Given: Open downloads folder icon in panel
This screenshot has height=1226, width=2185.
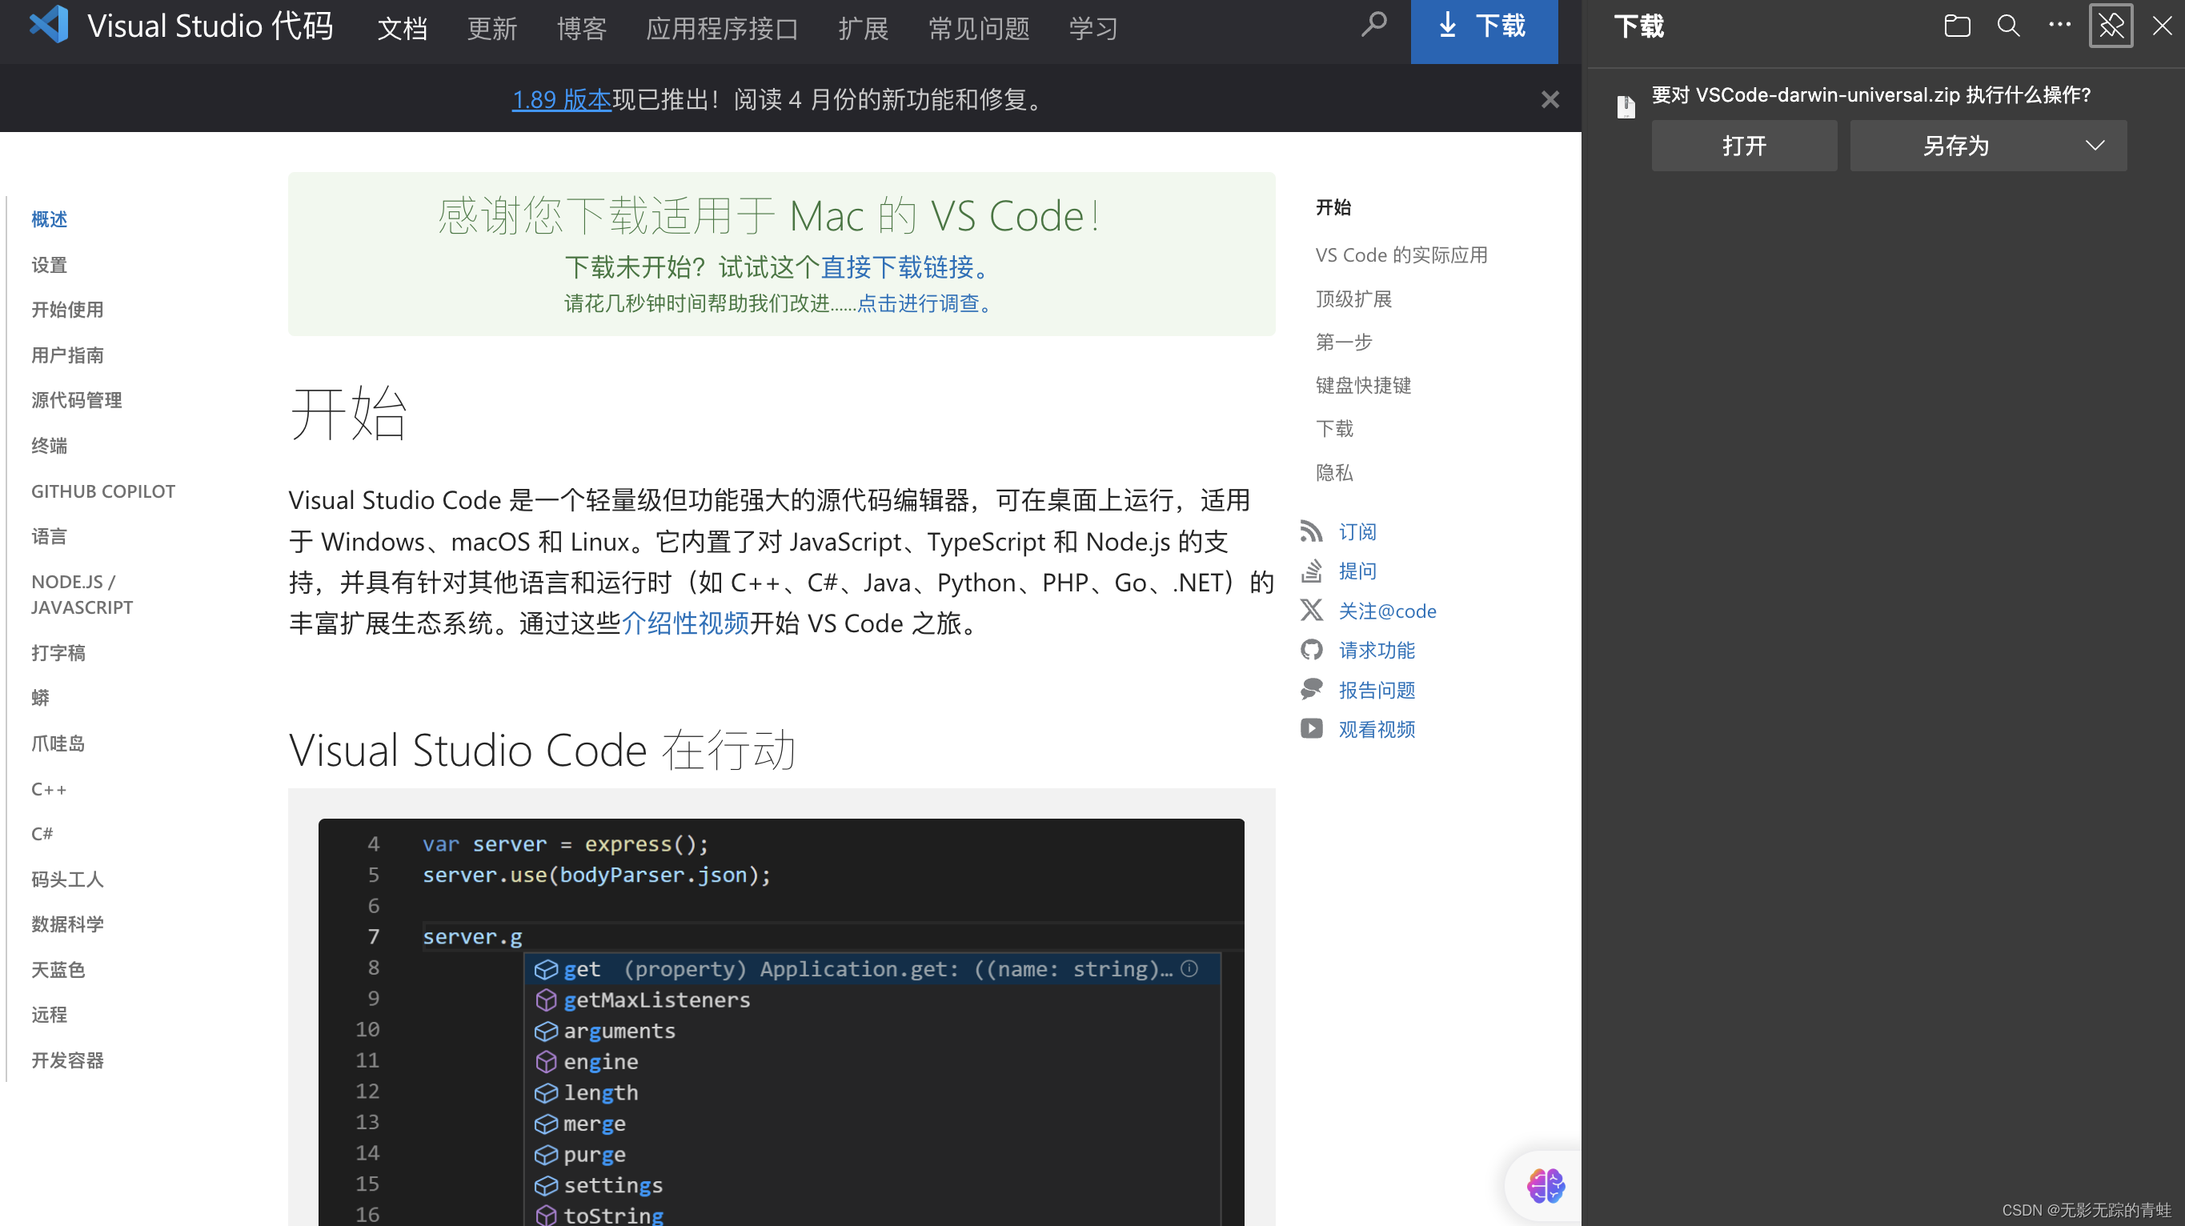Looking at the screenshot, I should pos(1957,26).
